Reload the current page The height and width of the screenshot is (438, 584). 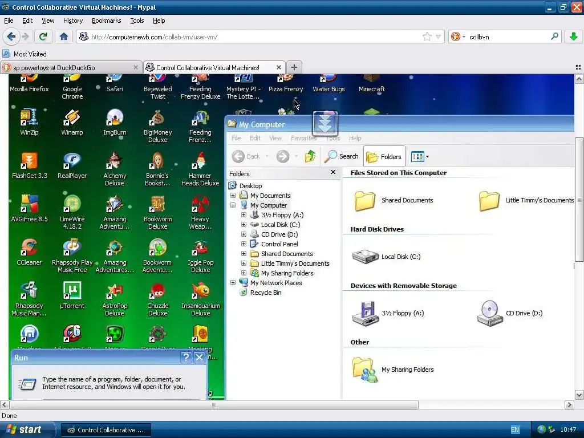(x=43, y=36)
